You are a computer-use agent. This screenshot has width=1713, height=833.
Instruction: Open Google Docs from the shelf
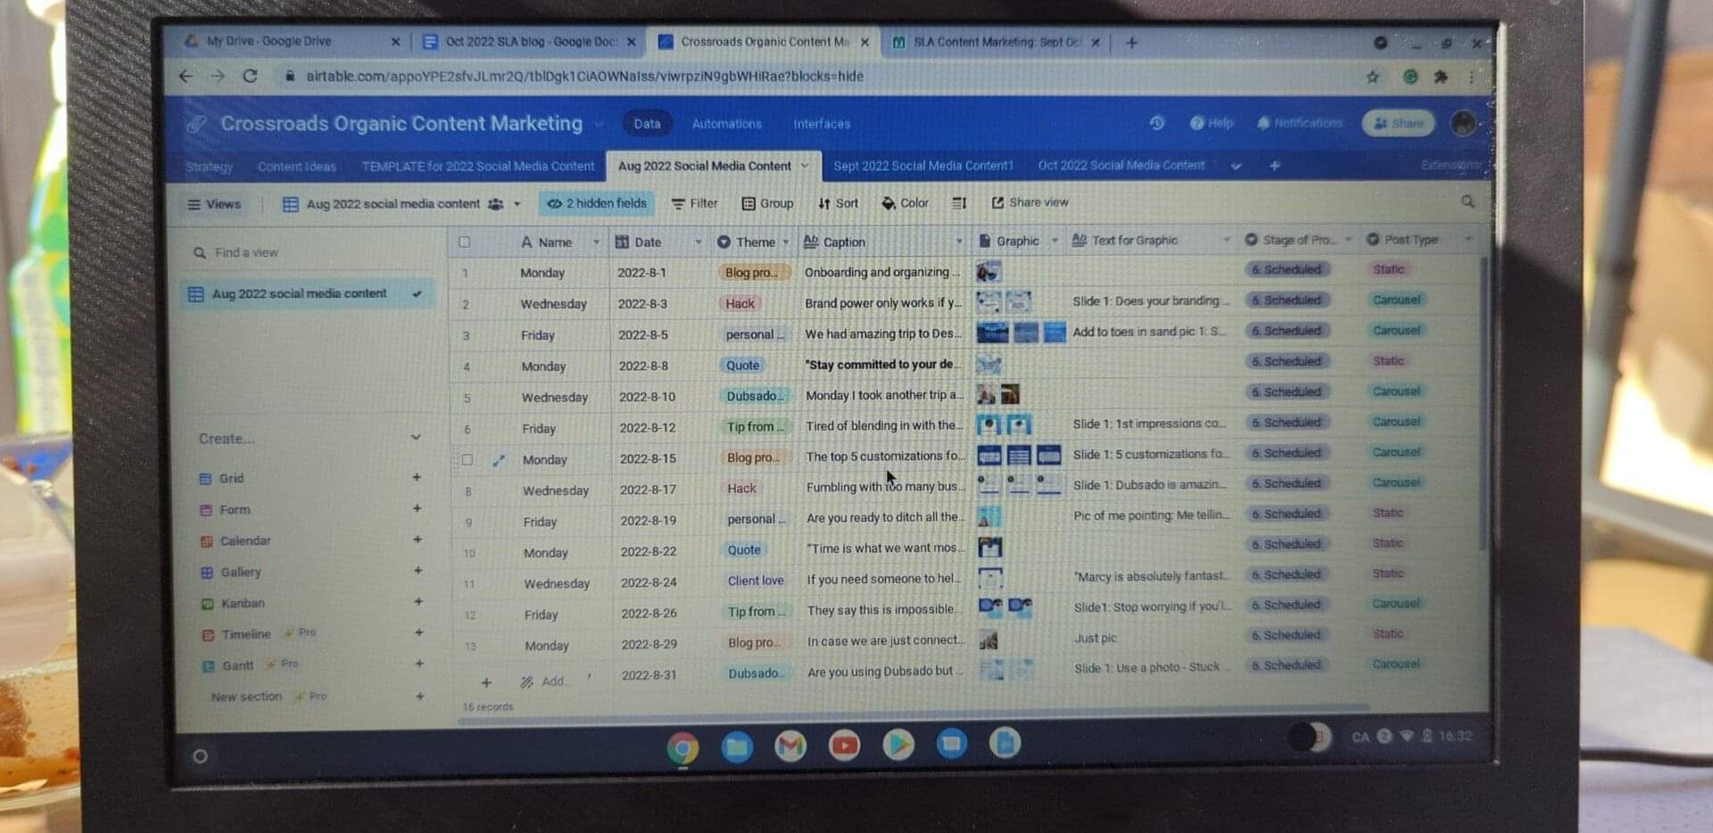coord(1005,742)
